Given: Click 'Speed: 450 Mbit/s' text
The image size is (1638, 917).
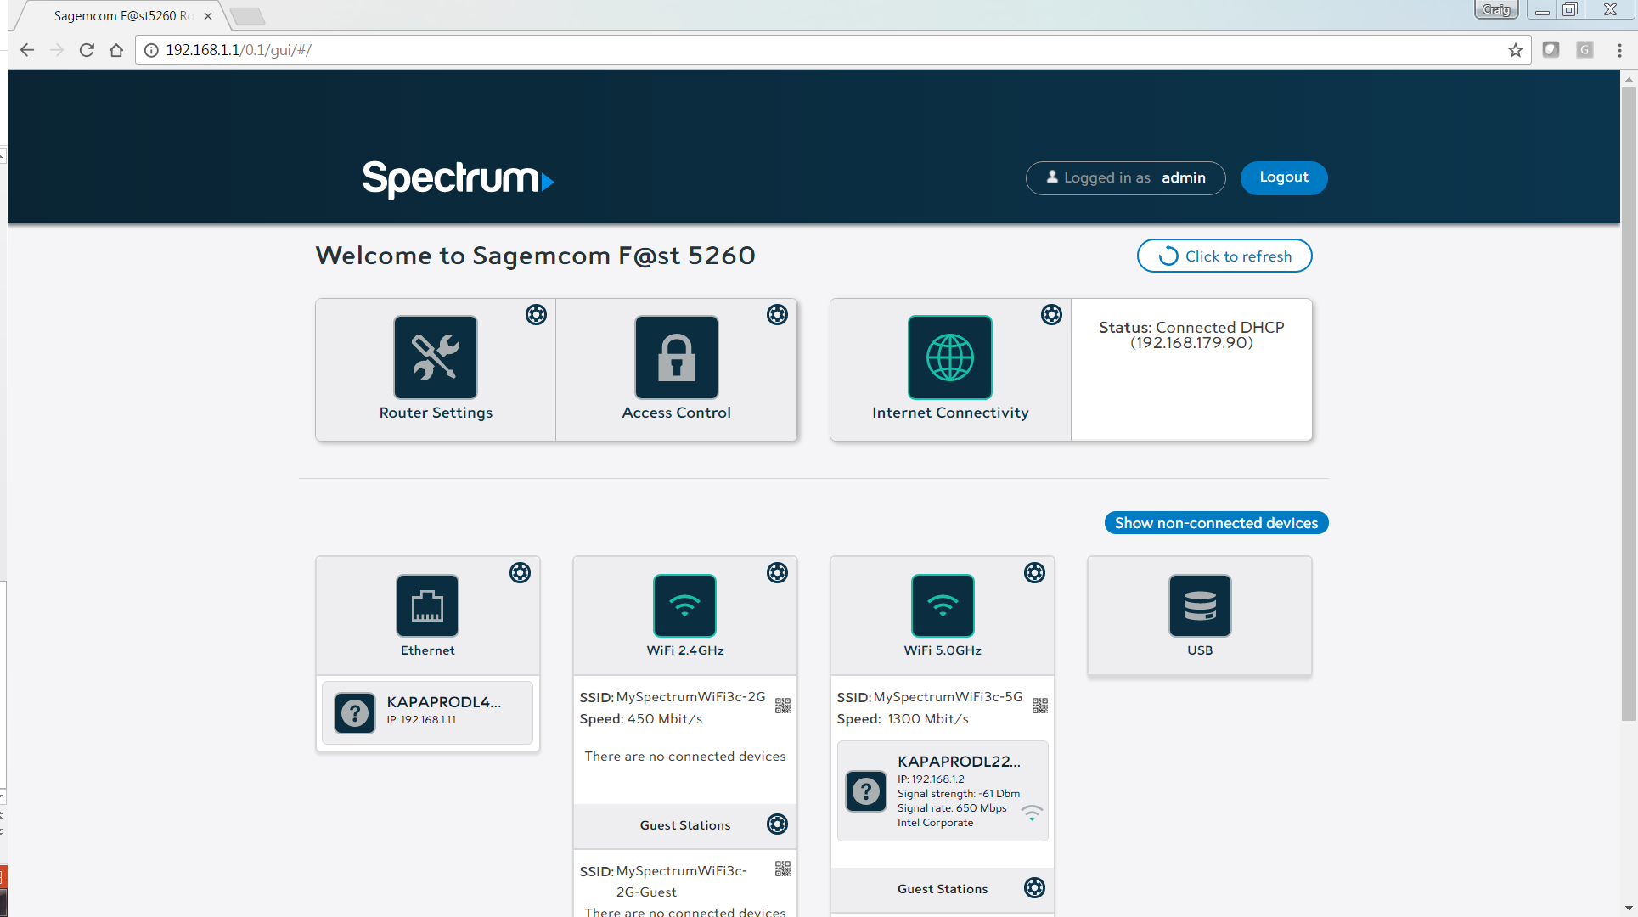Looking at the screenshot, I should click(x=641, y=719).
